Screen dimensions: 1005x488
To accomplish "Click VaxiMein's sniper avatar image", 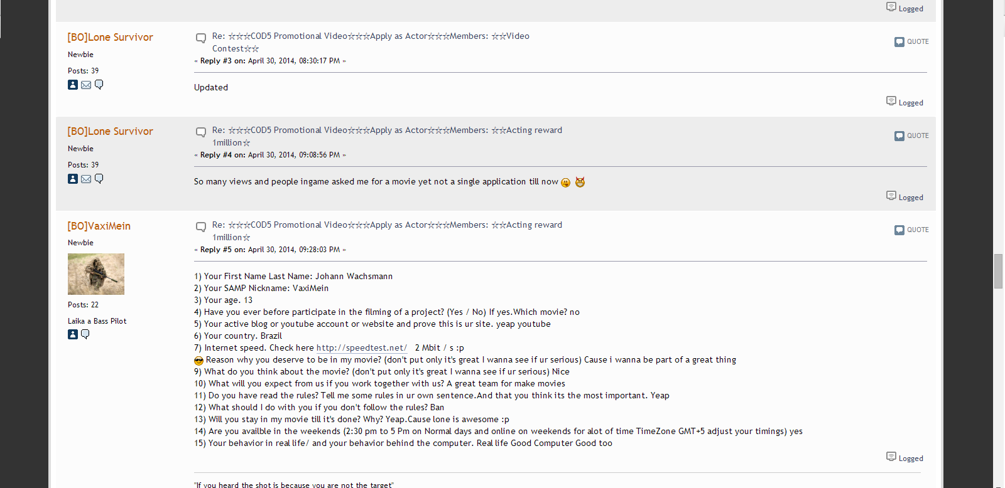I will pyautogui.click(x=96, y=274).
